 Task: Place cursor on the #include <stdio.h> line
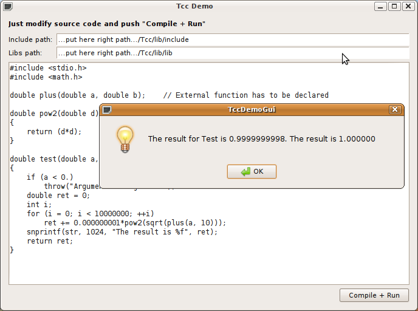[x=48, y=68]
